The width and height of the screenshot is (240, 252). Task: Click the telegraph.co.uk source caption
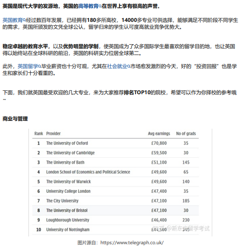point(120,243)
